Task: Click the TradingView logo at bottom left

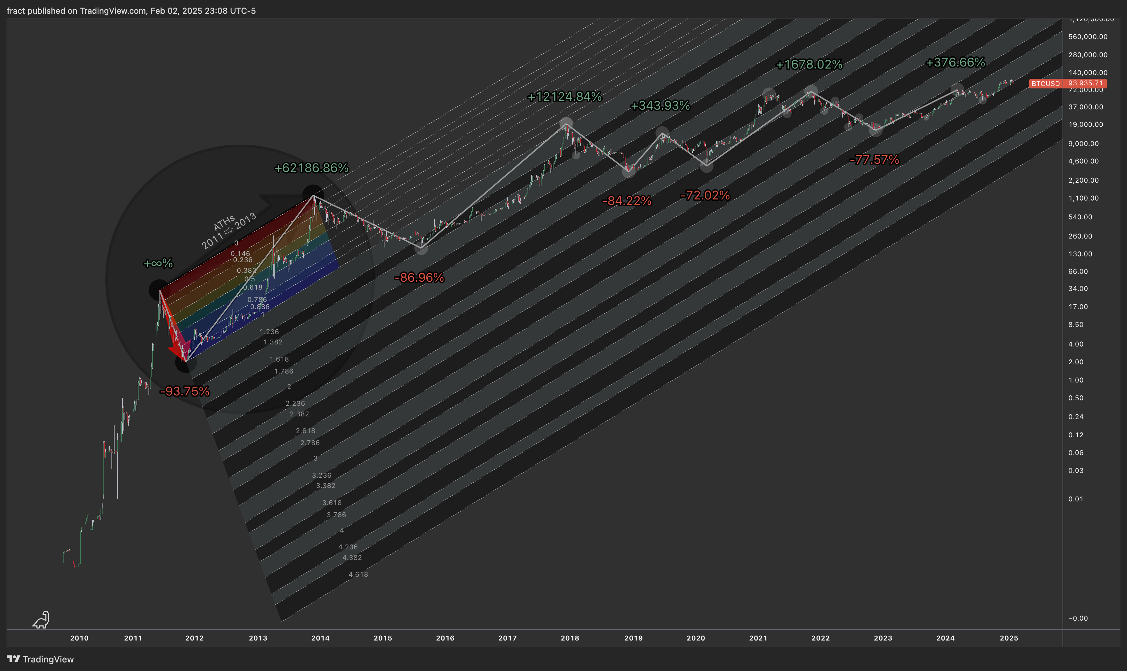Action: coord(40,659)
